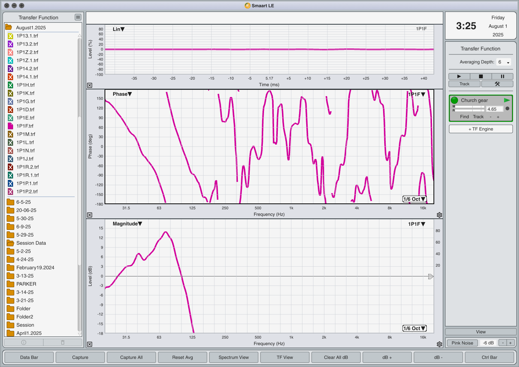Screen dimensions: 519x367
Task: Open the Session Data folder
Action: click(10, 243)
